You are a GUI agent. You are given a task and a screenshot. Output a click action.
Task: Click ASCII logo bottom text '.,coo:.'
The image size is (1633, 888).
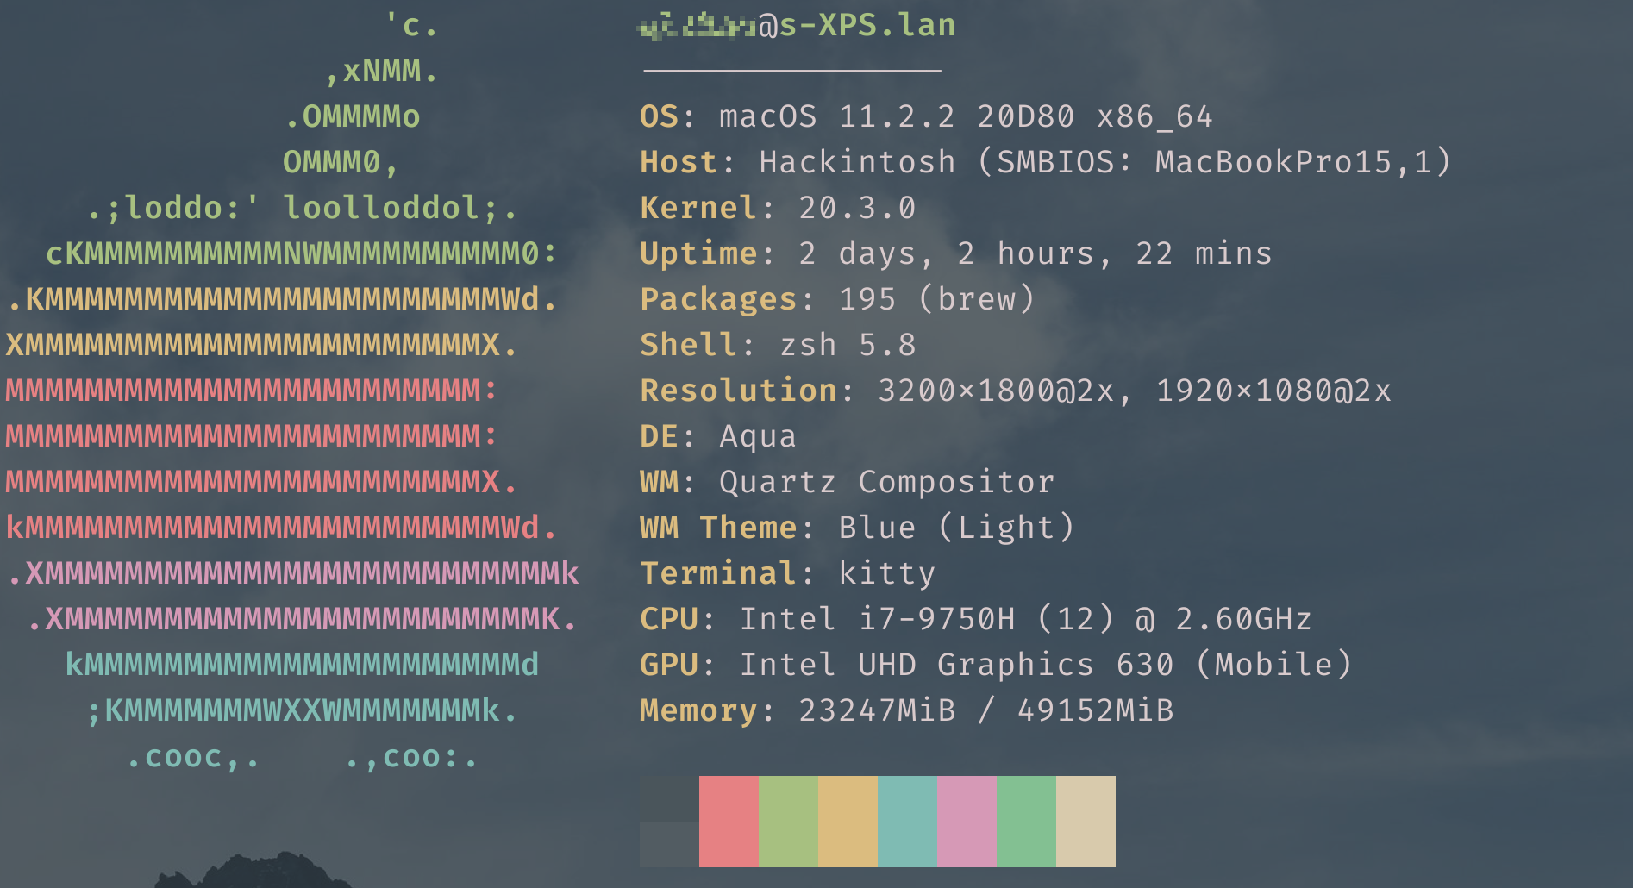(410, 757)
